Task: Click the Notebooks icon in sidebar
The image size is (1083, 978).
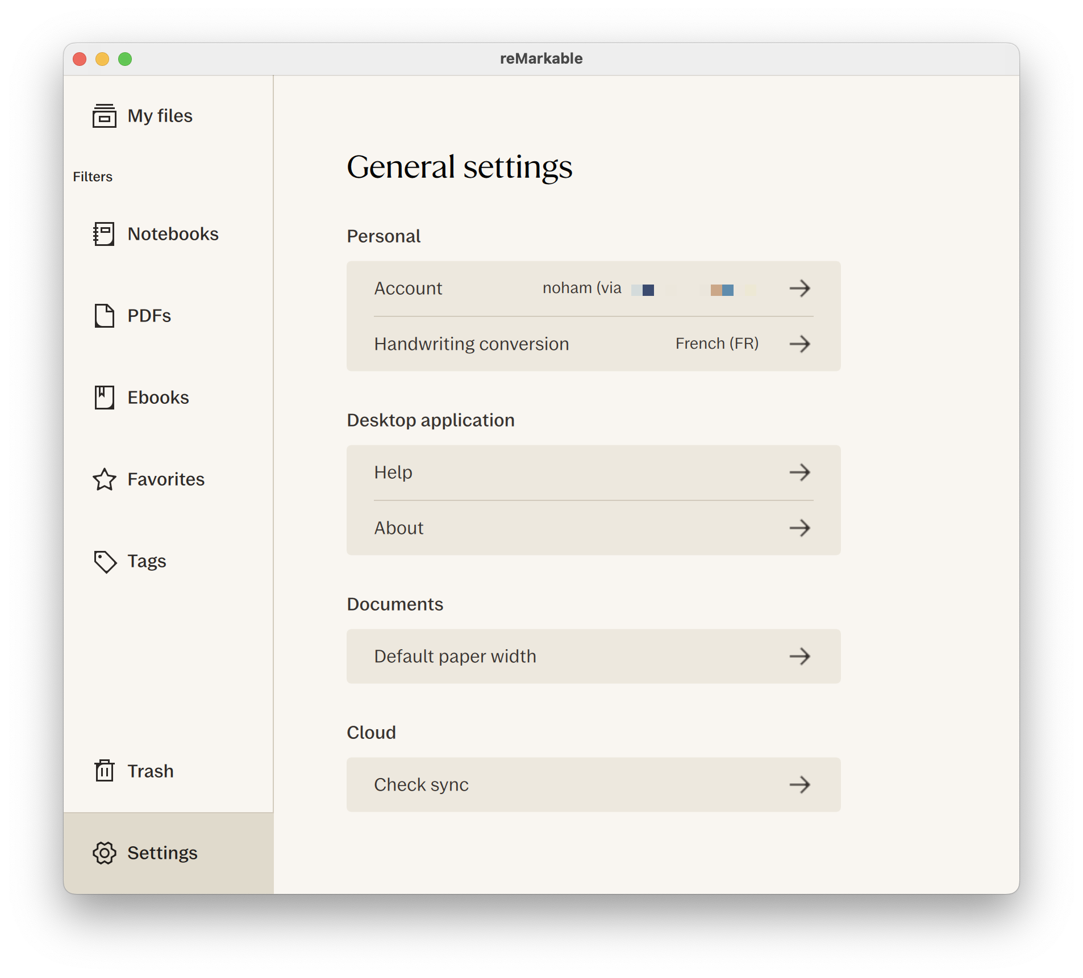Action: tap(104, 234)
